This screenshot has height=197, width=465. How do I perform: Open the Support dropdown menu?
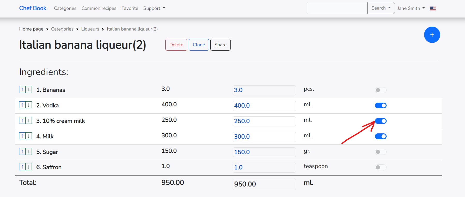tap(154, 8)
